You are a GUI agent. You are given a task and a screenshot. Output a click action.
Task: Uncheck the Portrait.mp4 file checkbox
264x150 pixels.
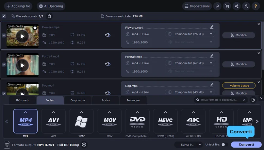pyautogui.click(x=4, y=65)
